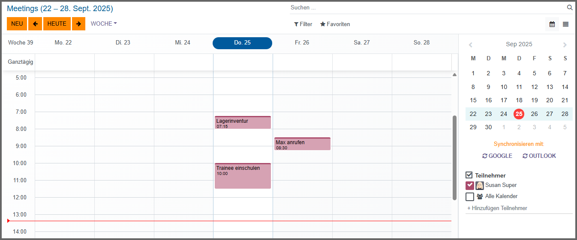Sync calendar with Google
This screenshot has width=577, height=240.
497,156
